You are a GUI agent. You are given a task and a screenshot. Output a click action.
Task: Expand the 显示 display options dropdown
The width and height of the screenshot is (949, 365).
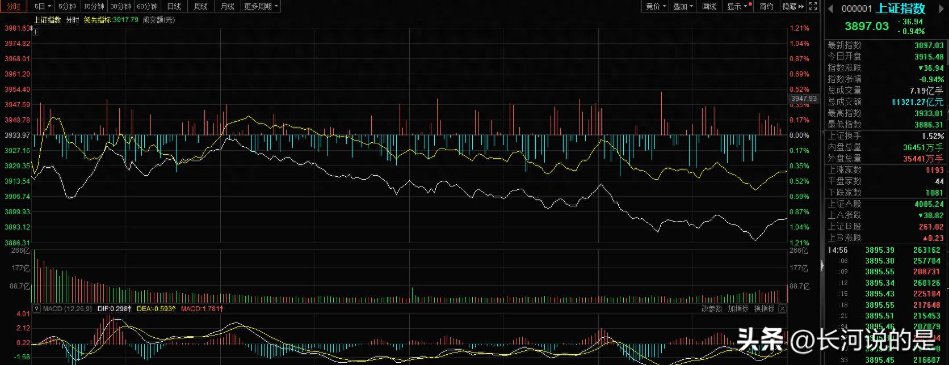737,6
